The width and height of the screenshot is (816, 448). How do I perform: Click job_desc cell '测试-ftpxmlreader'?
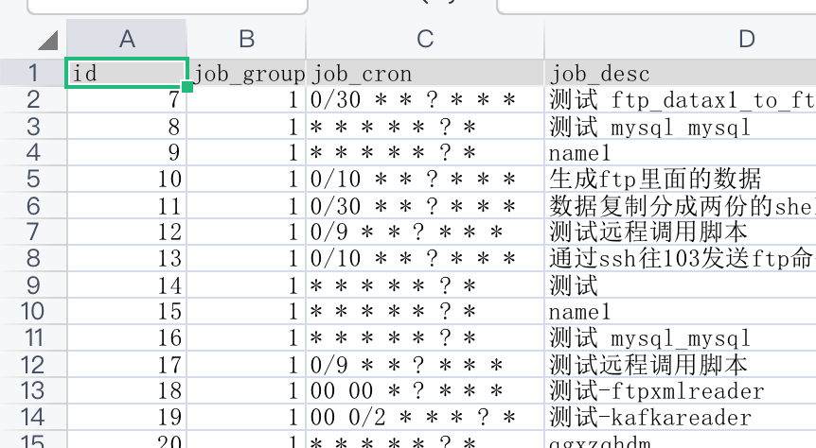click(681, 390)
